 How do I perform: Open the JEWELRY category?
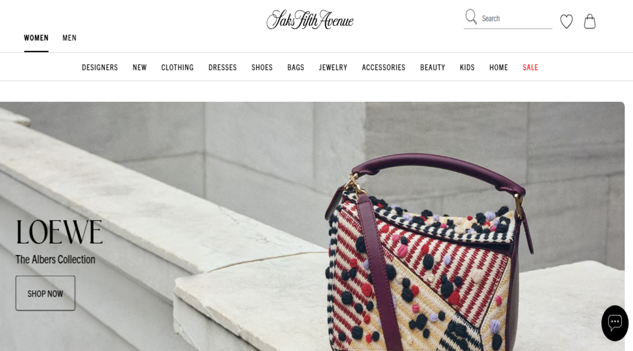(x=333, y=67)
